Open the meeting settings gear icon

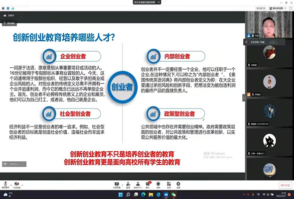click(x=178, y=185)
